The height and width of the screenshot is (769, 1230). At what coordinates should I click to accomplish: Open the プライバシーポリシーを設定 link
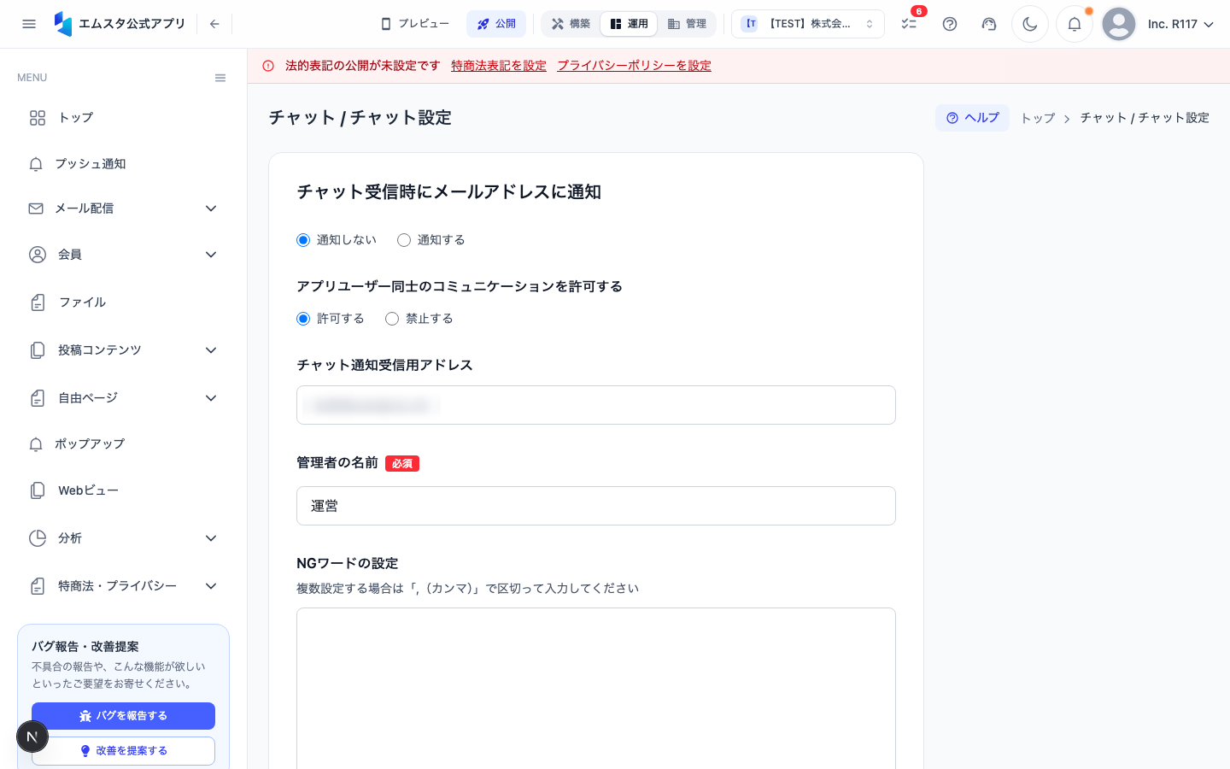pyautogui.click(x=635, y=66)
